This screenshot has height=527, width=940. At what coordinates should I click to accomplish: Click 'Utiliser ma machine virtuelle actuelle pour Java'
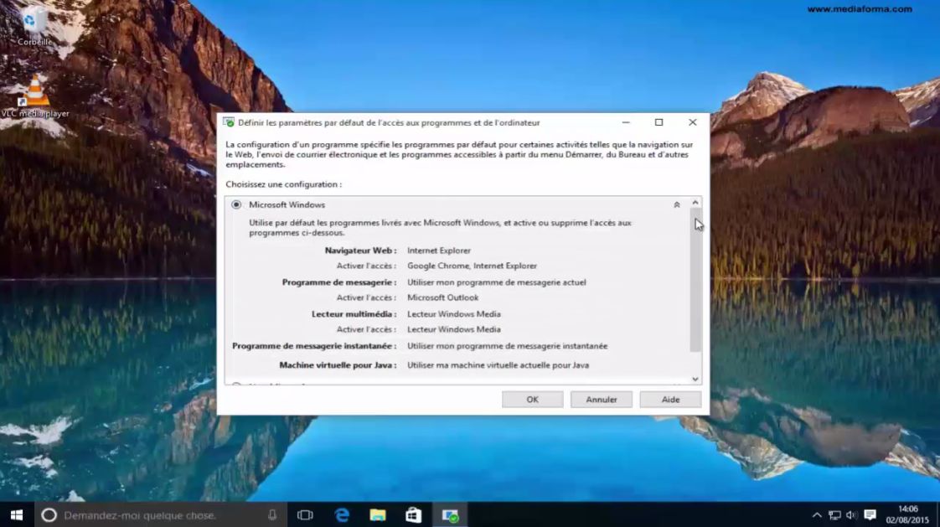pos(498,365)
